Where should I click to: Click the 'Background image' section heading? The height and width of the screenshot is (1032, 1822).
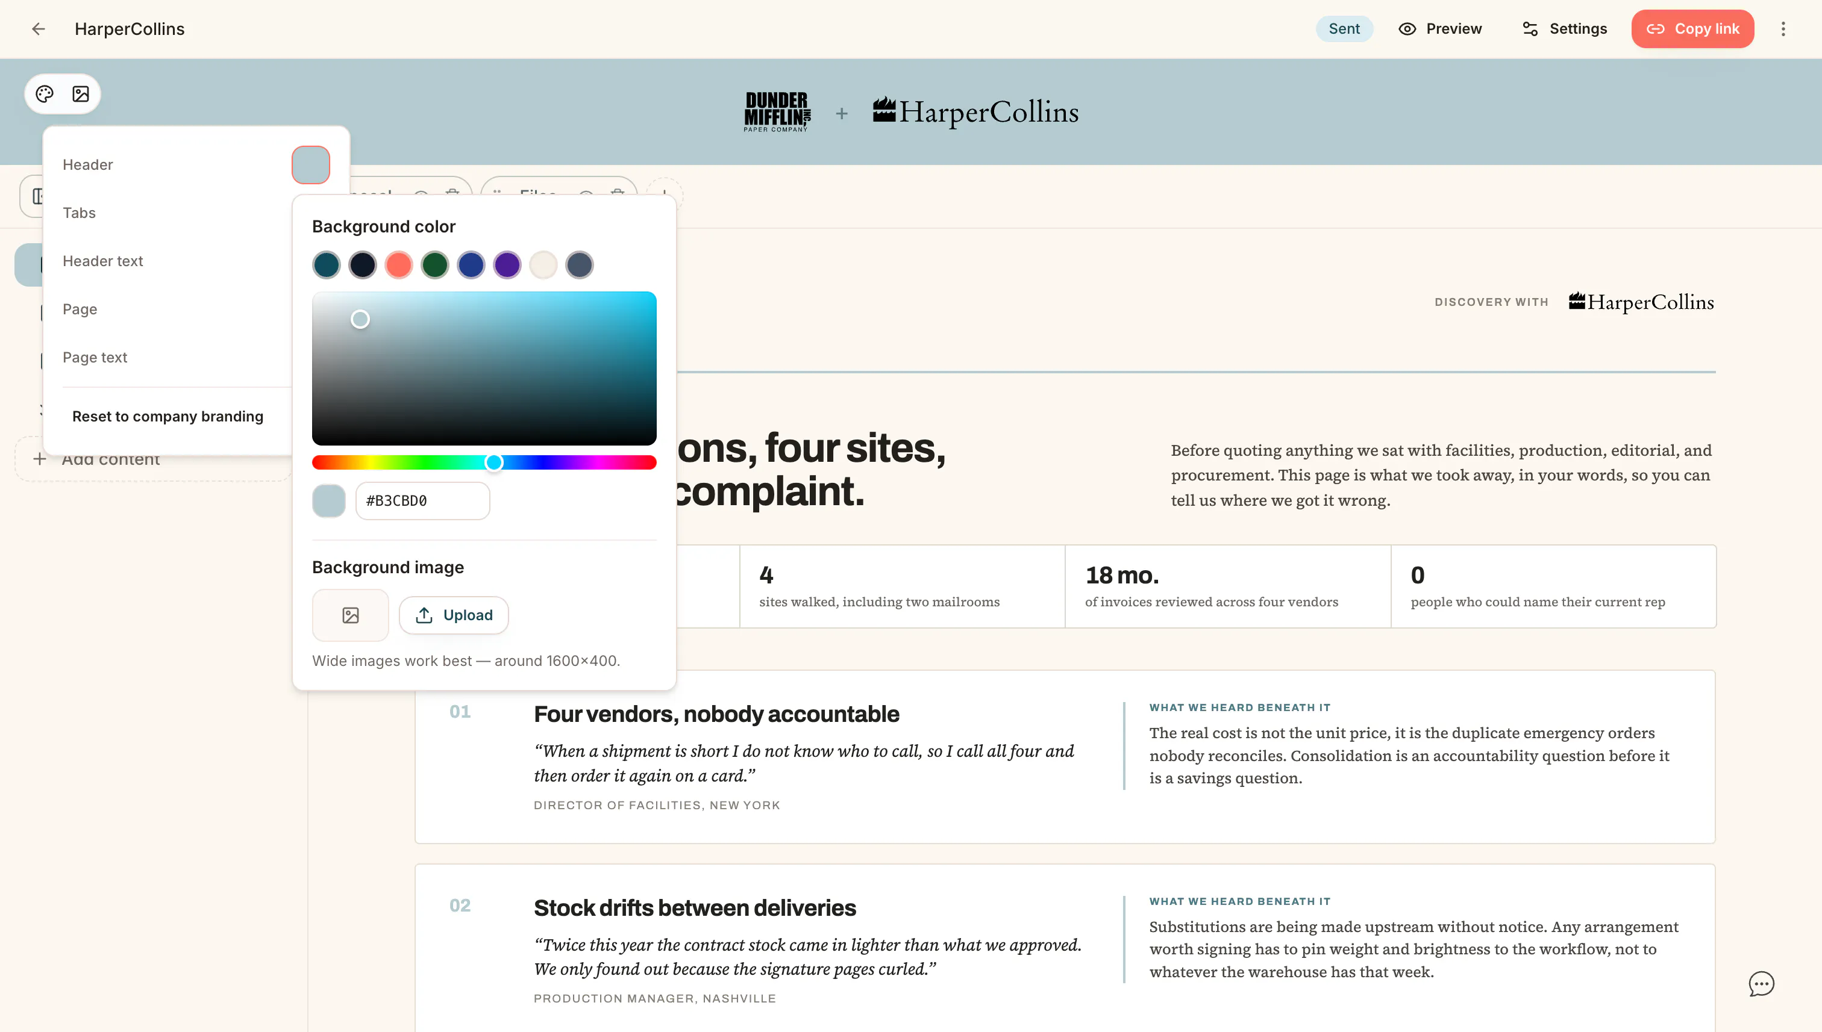coord(388,568)
